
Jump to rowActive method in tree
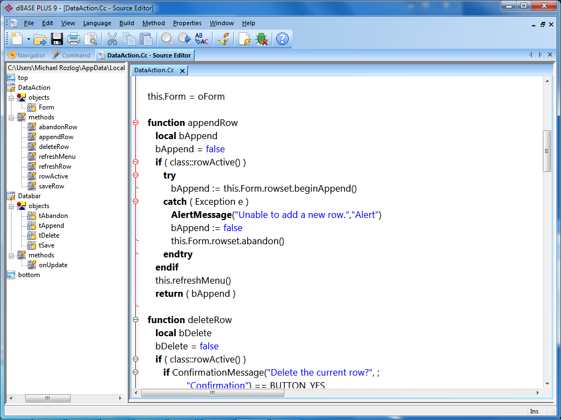click(53, 176)
